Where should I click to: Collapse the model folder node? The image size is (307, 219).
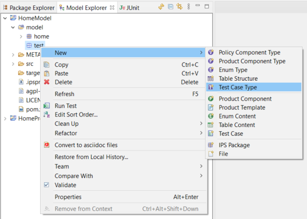coord(13,27)
